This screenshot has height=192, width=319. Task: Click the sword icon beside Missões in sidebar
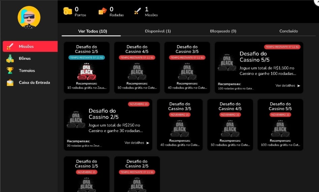(10, 46)
